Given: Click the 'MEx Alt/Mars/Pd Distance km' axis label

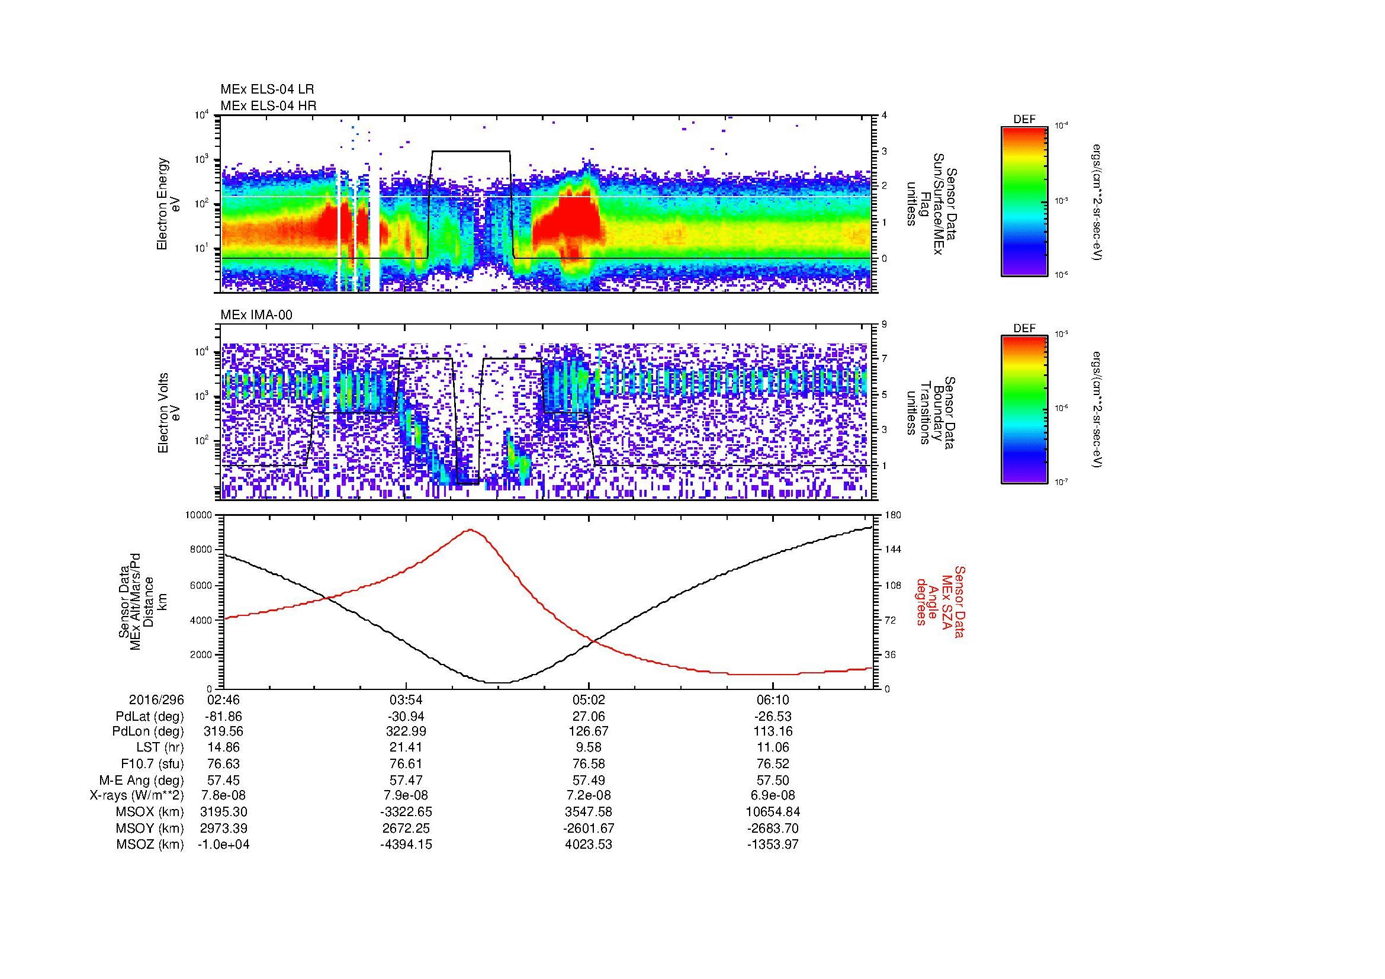Looking at the screenshot, I should [143, 603].
